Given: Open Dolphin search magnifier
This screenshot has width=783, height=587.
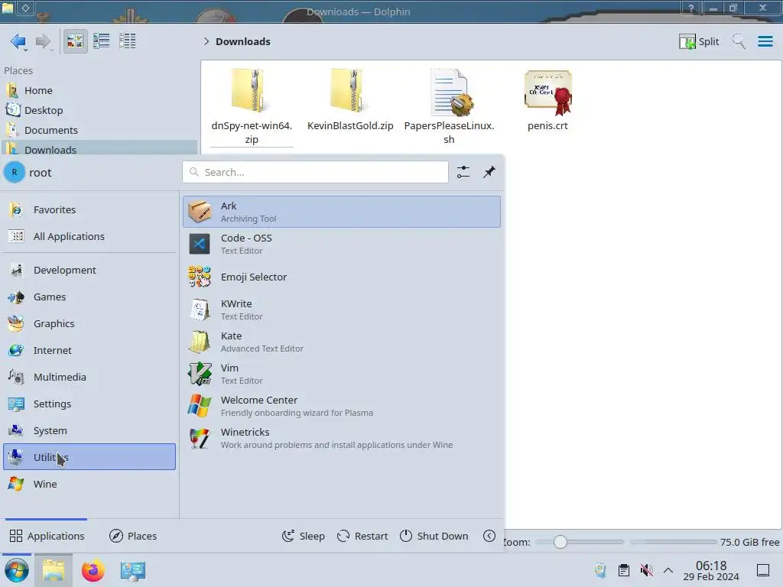Looking at the screenshot, I should click(739, 41).
